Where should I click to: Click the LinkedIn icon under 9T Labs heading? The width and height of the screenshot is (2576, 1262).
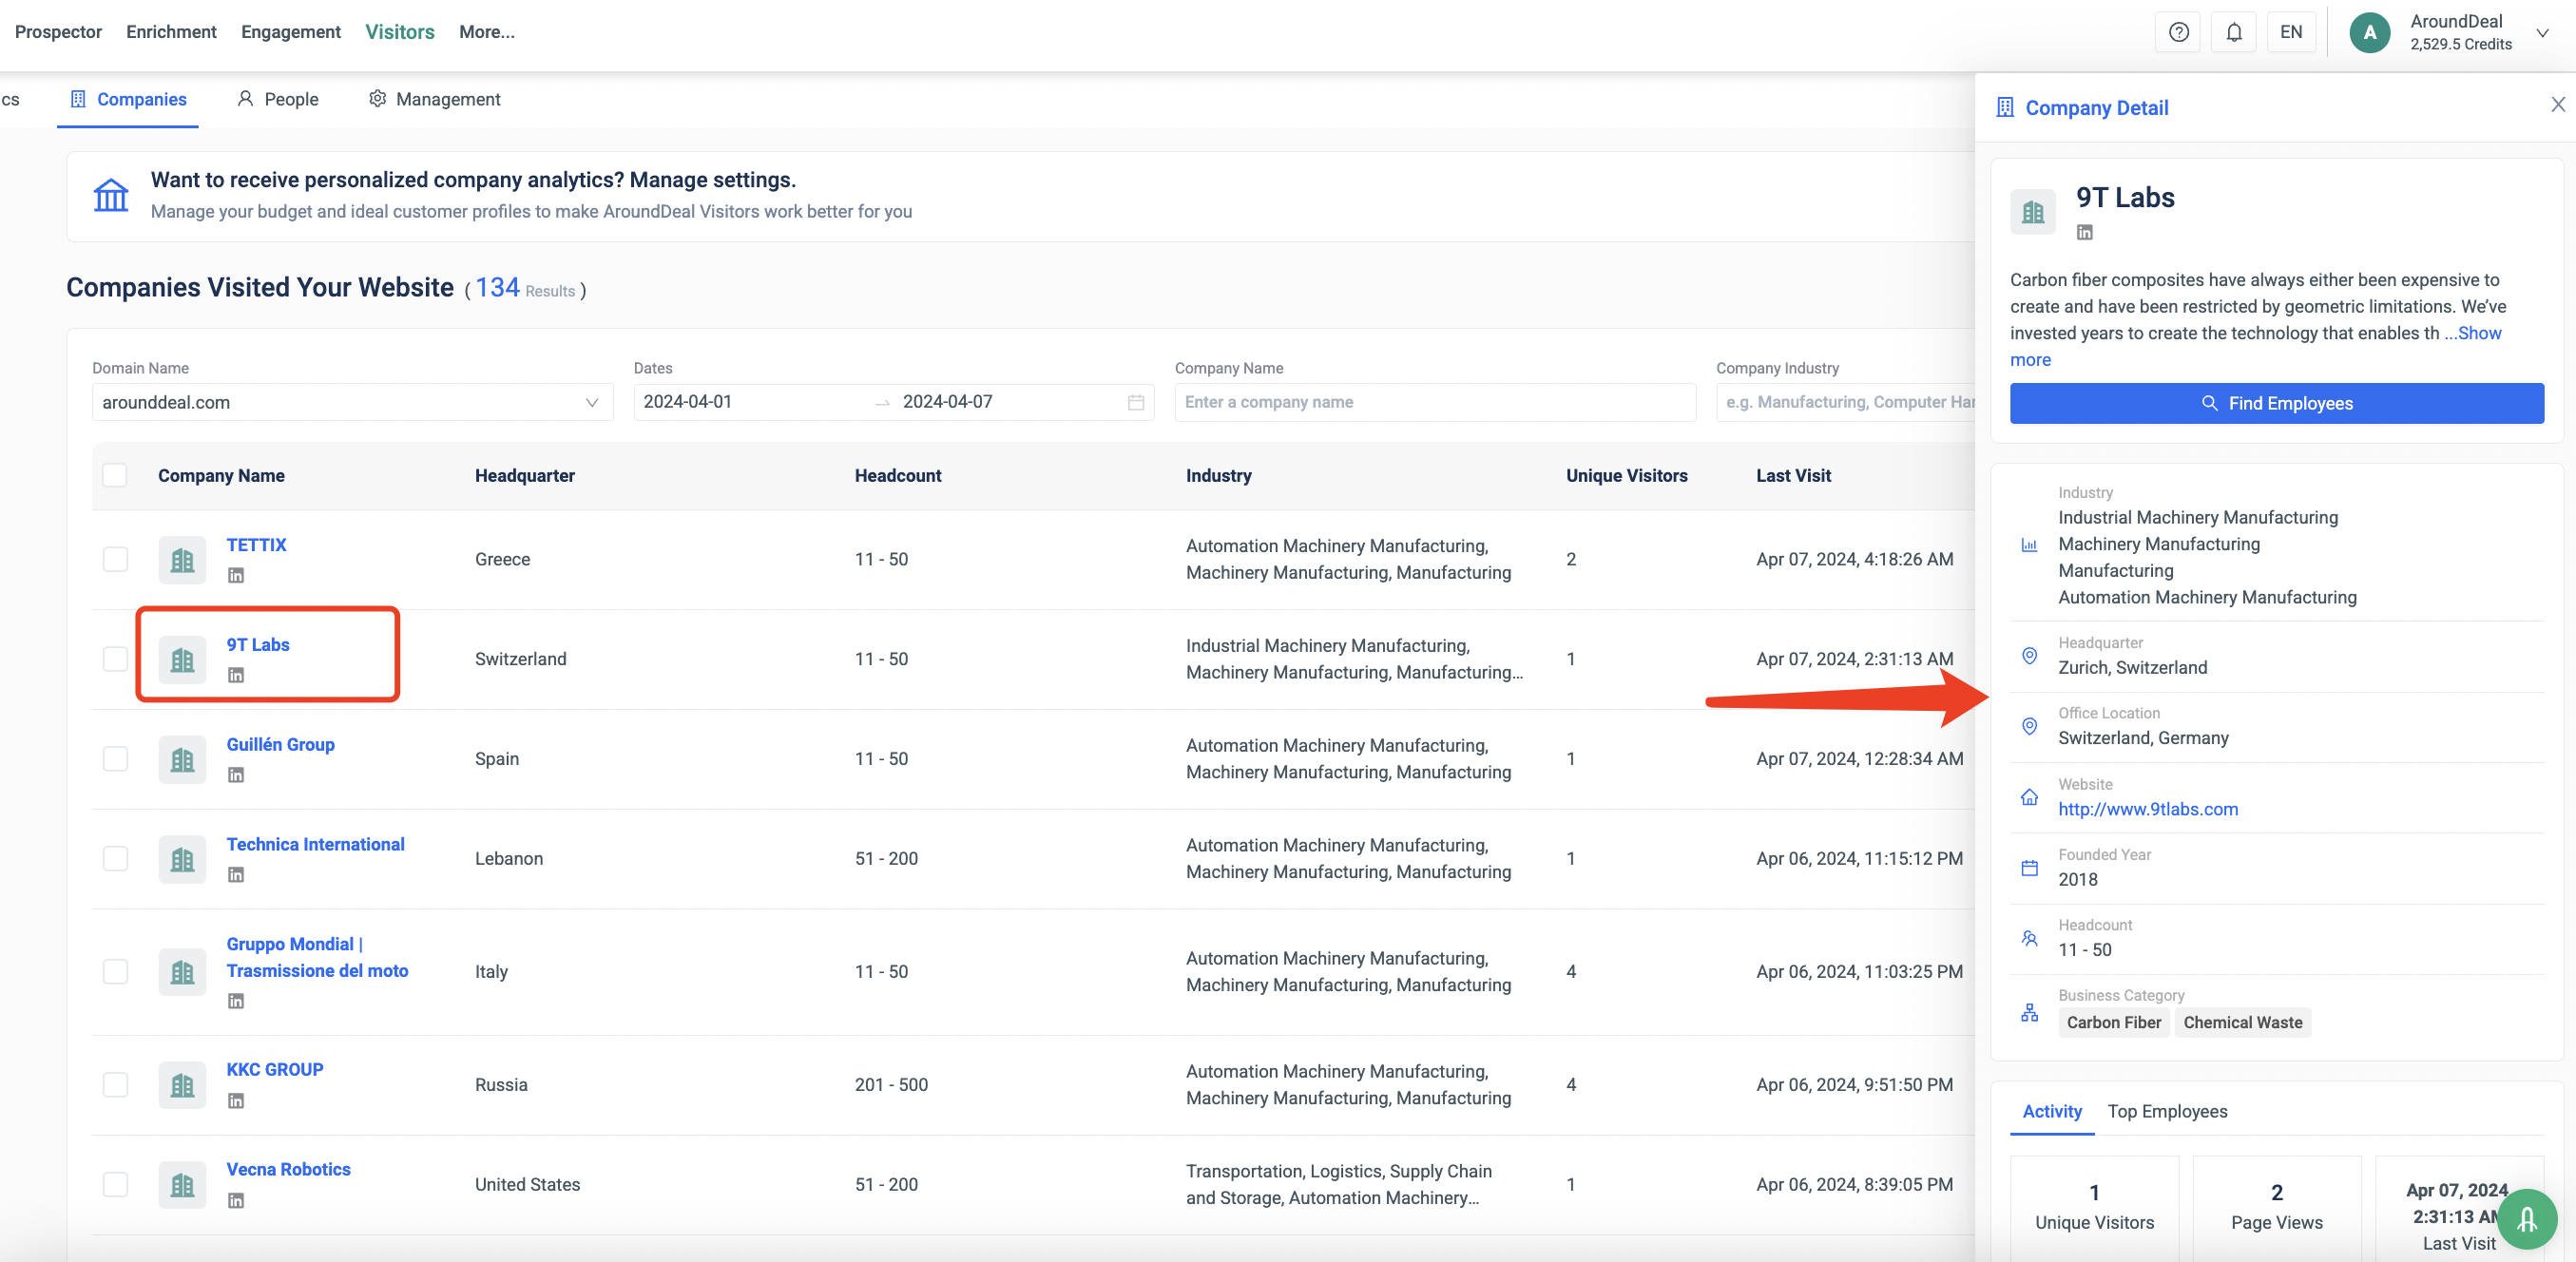point(2084,232)
